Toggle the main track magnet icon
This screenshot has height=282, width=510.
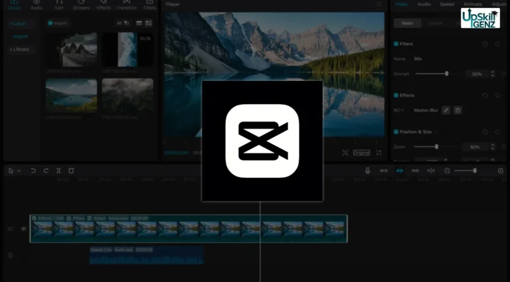[384, 171]
